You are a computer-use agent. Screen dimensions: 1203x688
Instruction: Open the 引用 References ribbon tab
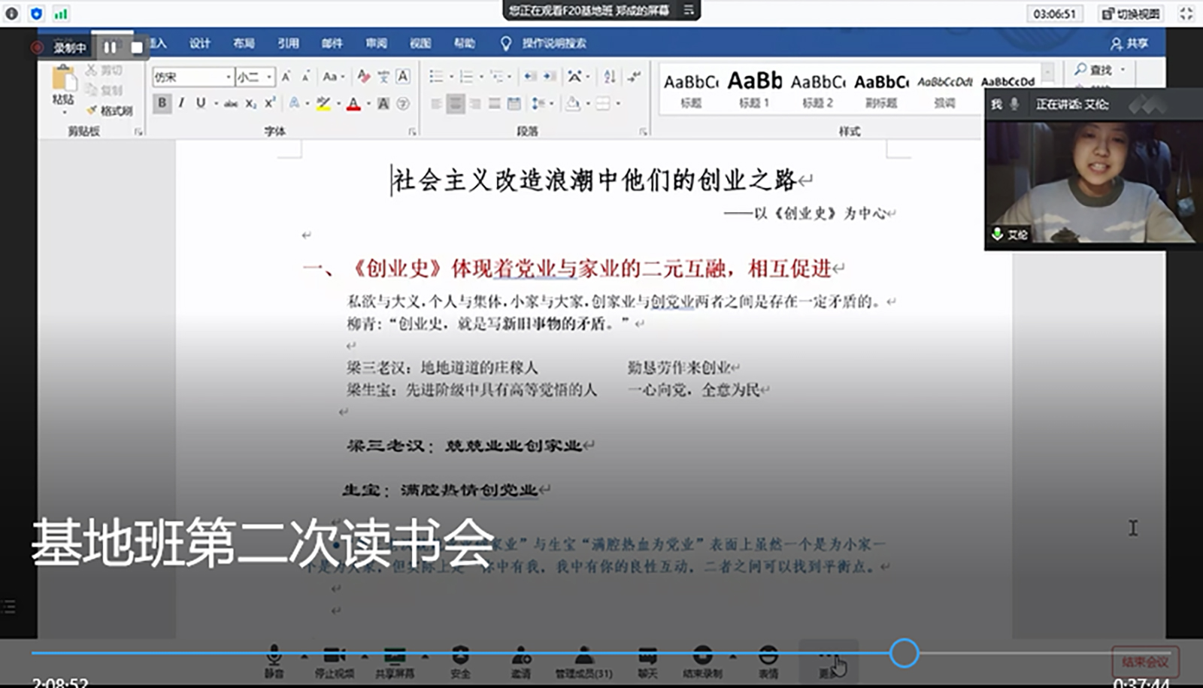[288, 44]
